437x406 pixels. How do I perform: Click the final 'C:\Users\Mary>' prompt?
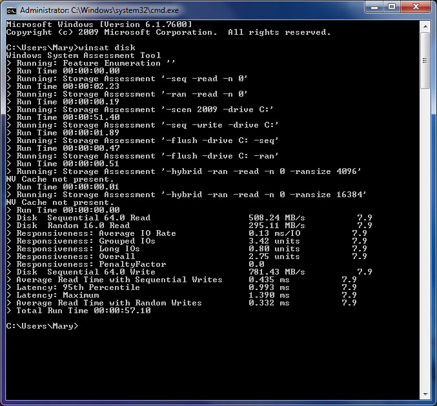tap(43, 326)
